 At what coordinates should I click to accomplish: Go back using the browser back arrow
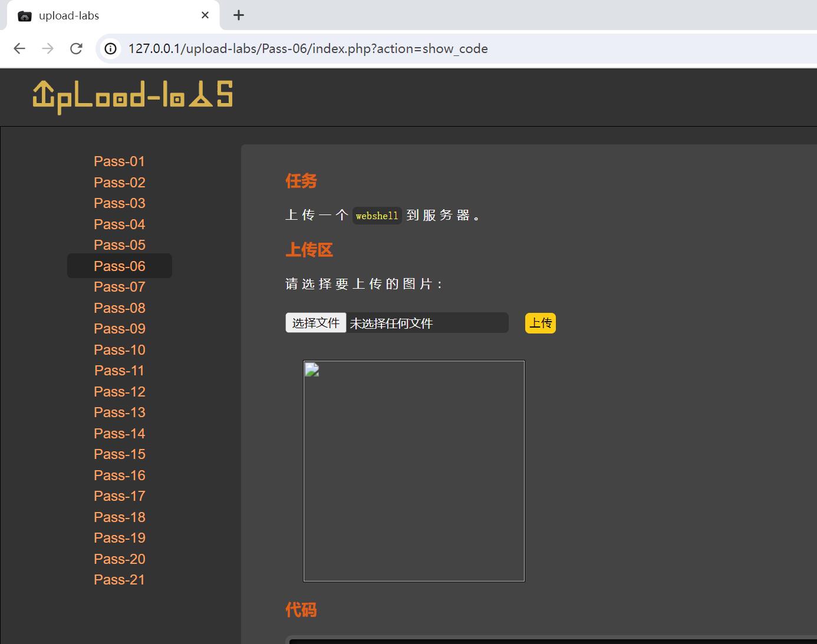tap(19, 48)
